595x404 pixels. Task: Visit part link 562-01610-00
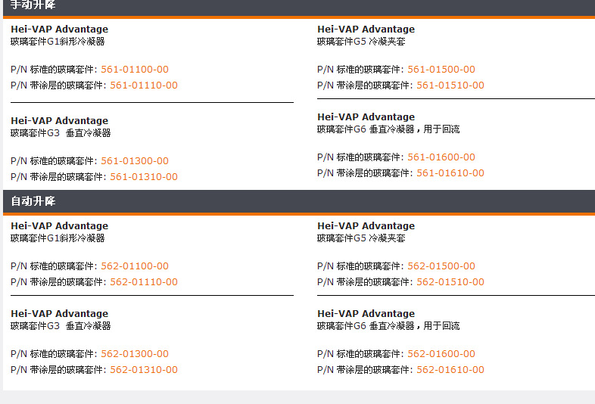pyautogui.click(x=450, y=370)
